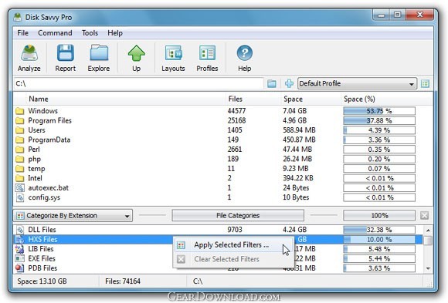This screenshot has width=448, height=303.
Task: Open the Categorize By Extension dropdown
Action: point(73,216)
